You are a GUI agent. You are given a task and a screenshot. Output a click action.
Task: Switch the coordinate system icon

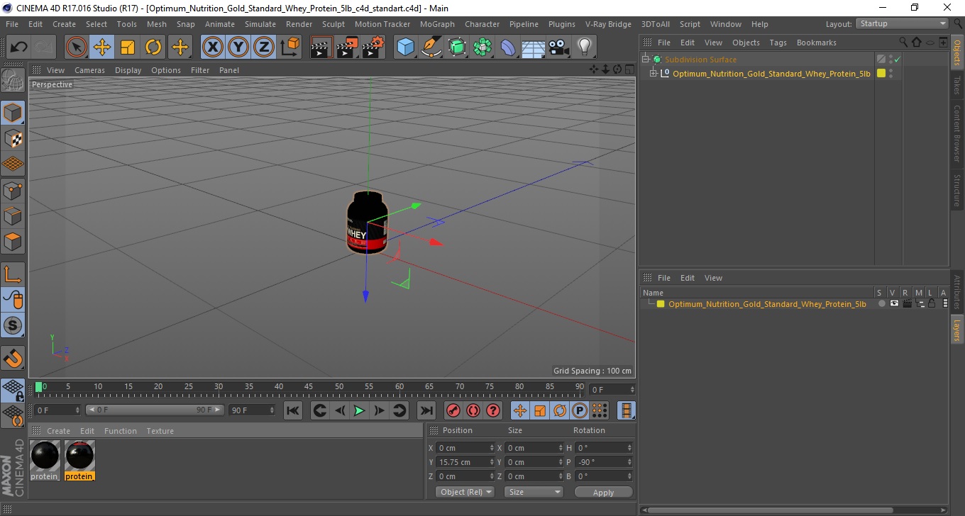[289, 47]
